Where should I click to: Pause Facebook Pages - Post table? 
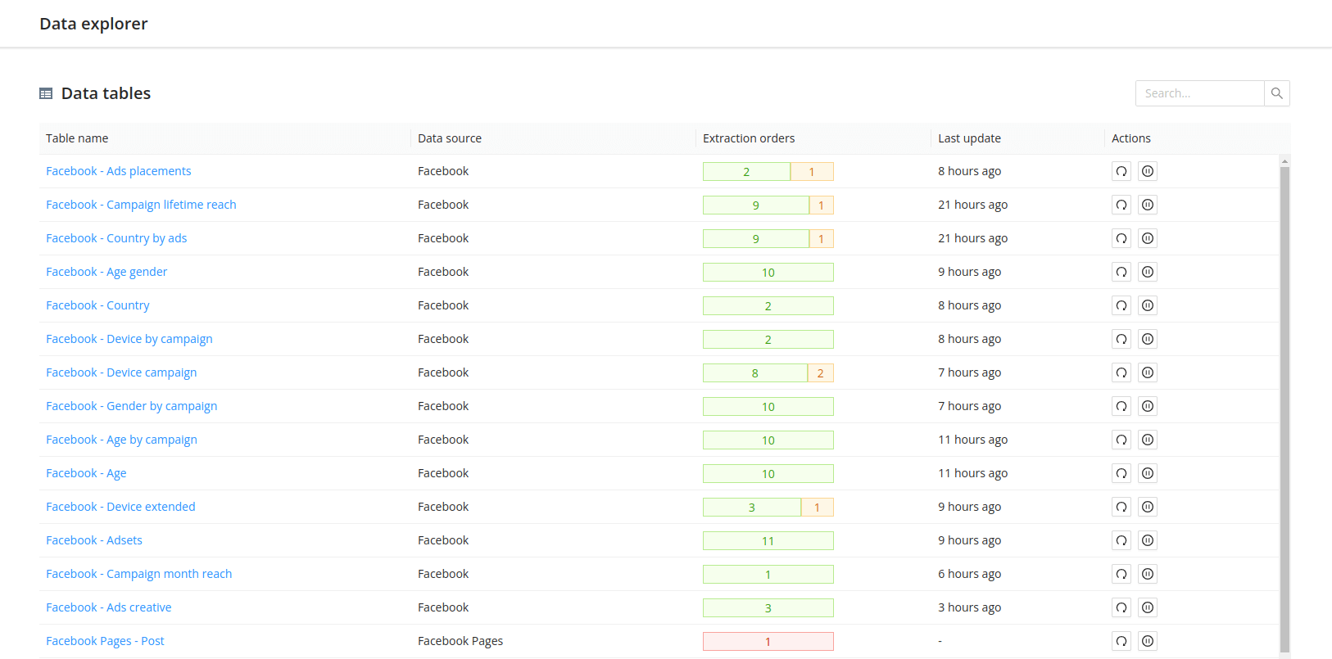1148,641
